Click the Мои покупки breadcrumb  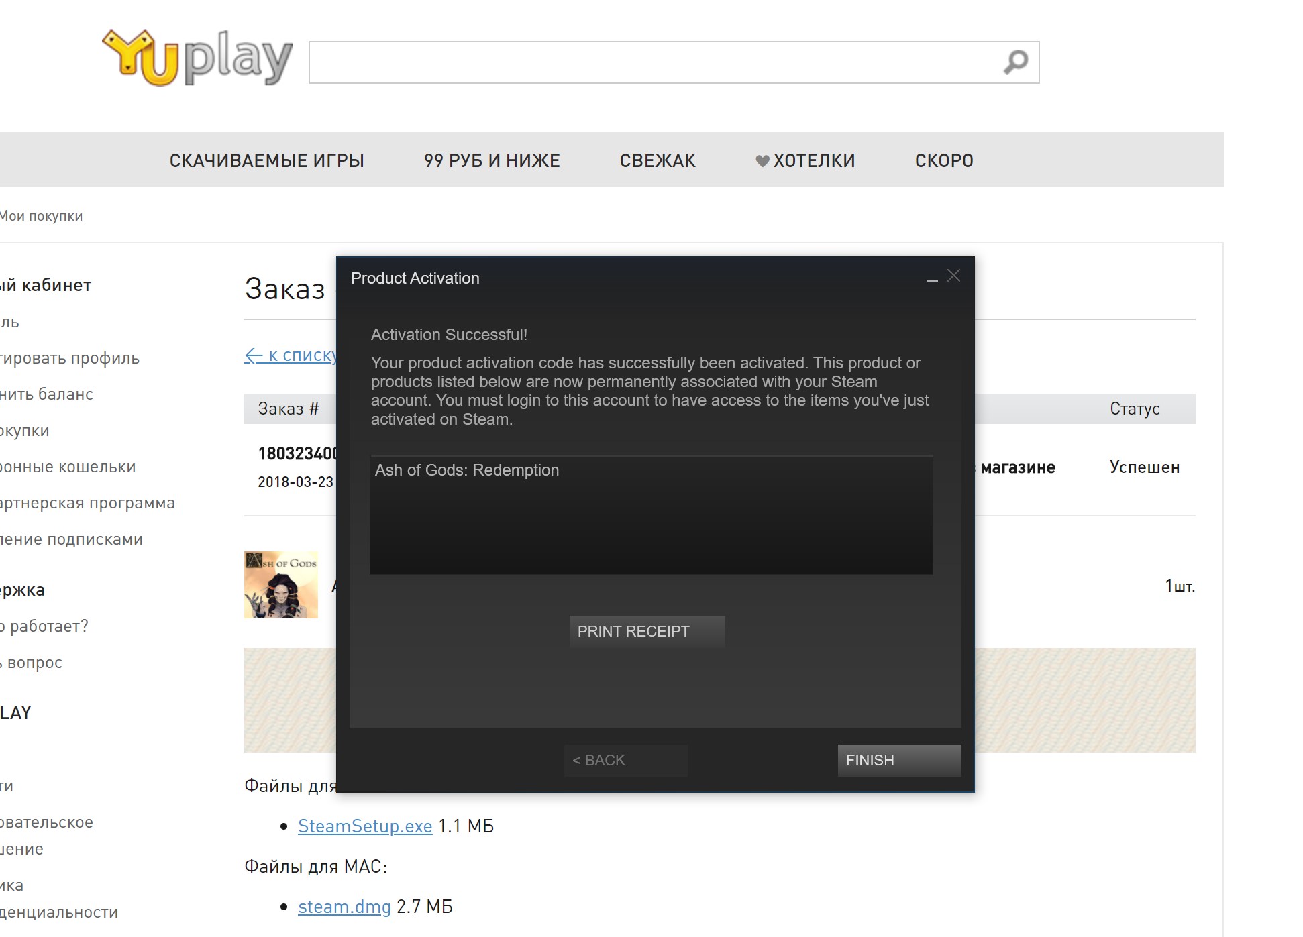pyautogui.click(x=41, y=216)
